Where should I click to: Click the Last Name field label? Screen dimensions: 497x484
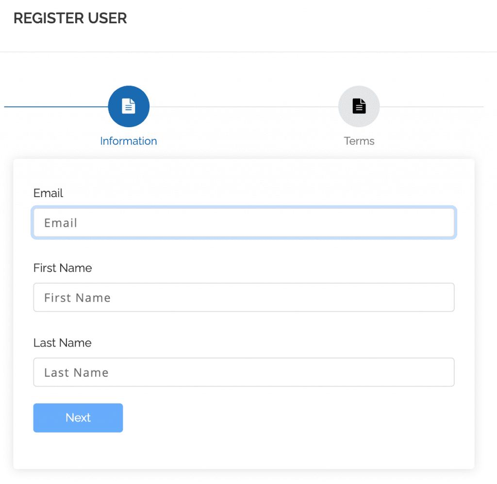62,343
